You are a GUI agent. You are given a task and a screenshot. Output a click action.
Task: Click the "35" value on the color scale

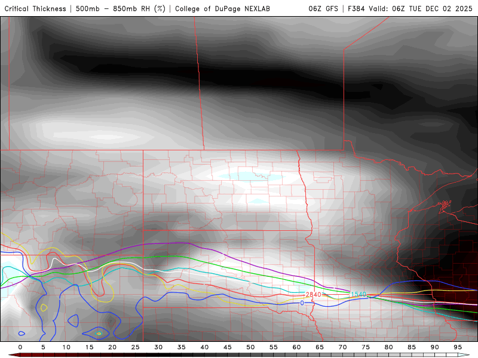(182, 347)
